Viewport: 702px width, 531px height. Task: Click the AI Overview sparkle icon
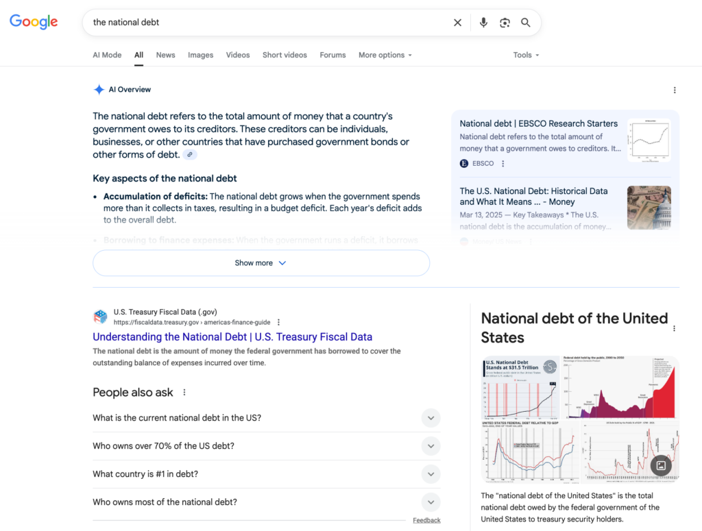click(x=99, y=90)
